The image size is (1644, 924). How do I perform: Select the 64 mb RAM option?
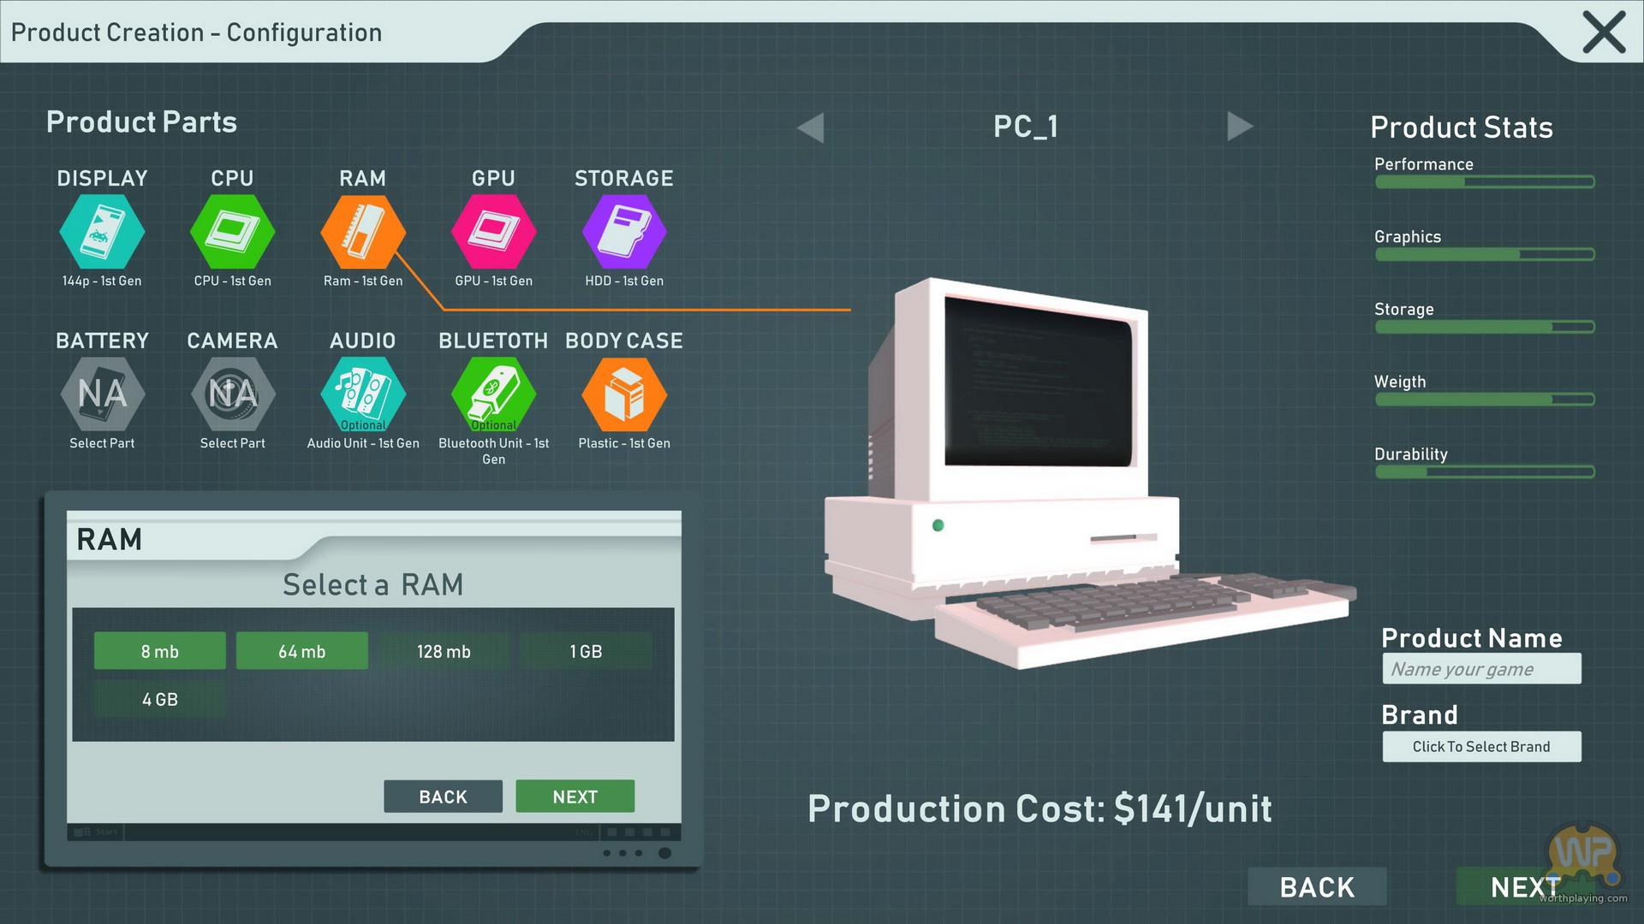301,651
